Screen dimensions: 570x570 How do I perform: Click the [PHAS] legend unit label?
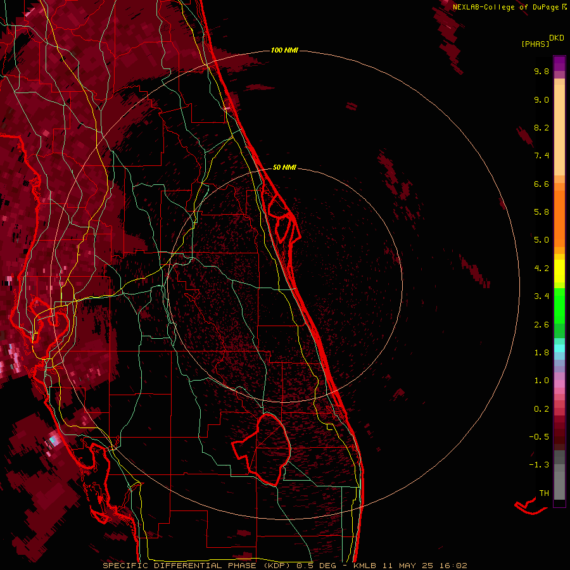pyautogui.click(x=535, y=44)
